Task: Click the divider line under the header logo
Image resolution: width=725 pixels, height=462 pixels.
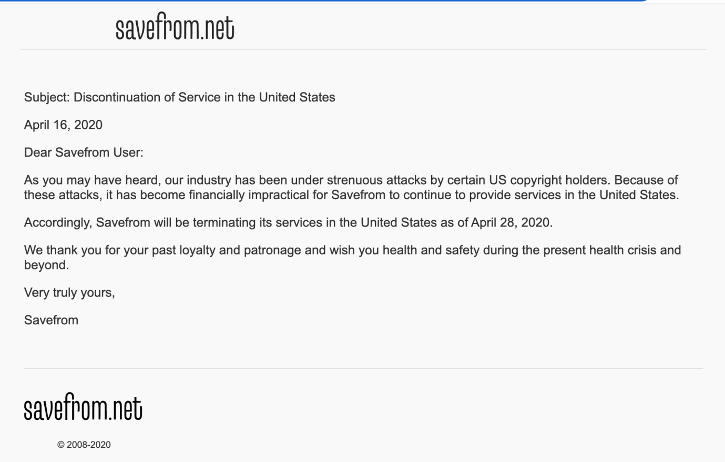Action: pyautogui.click(x=363, y=49)
